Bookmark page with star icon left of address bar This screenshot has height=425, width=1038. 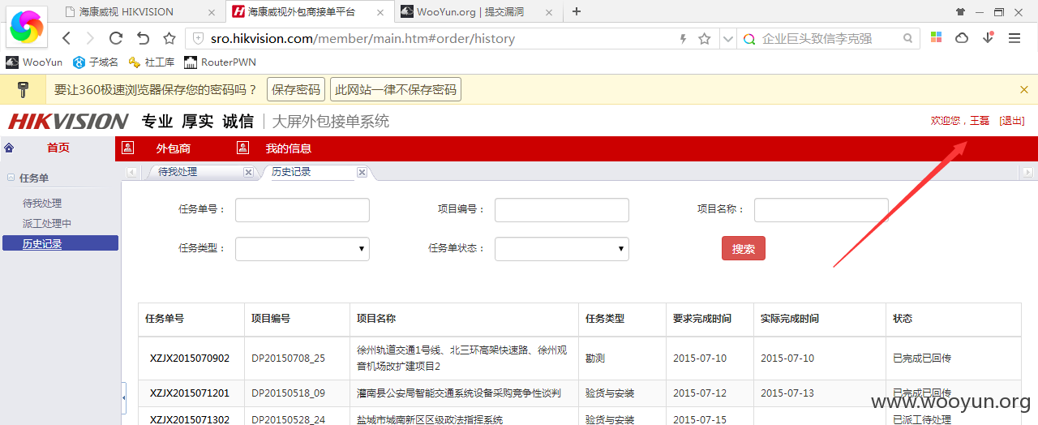[169, 38]
